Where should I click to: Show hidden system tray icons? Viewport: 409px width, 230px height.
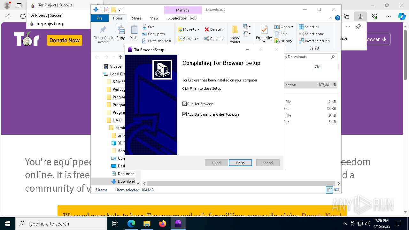pyautogui.click(x=344, y=224)
